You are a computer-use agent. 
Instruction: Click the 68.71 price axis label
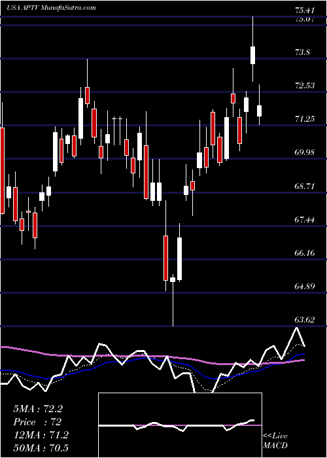[x=305, y=186]
